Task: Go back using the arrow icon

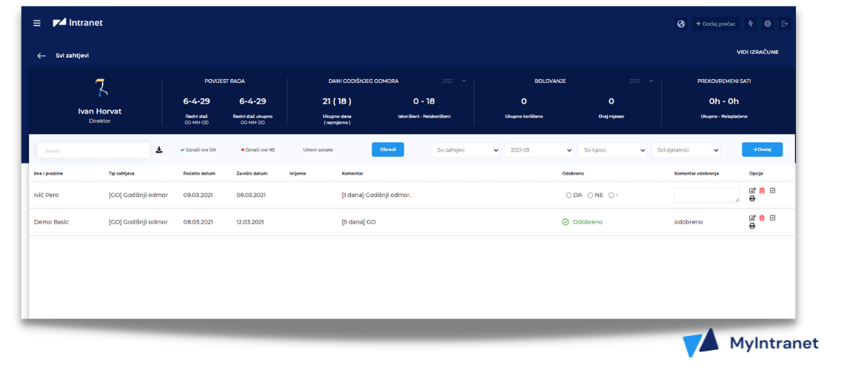Action: 41,55
